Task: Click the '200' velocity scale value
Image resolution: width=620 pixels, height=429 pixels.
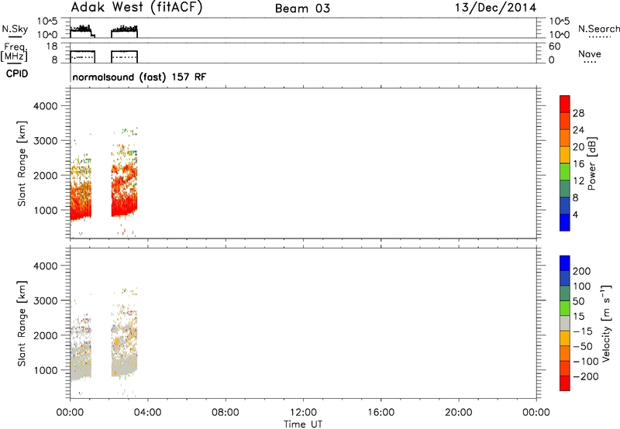Action: pos(582,271)
